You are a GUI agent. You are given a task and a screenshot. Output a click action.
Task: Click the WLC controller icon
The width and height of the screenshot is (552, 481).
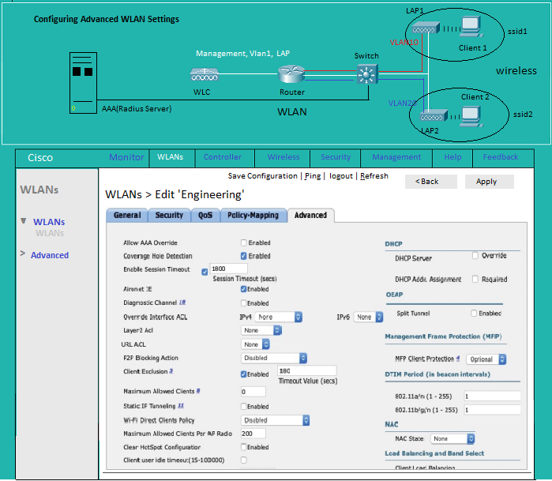point(205,74)
